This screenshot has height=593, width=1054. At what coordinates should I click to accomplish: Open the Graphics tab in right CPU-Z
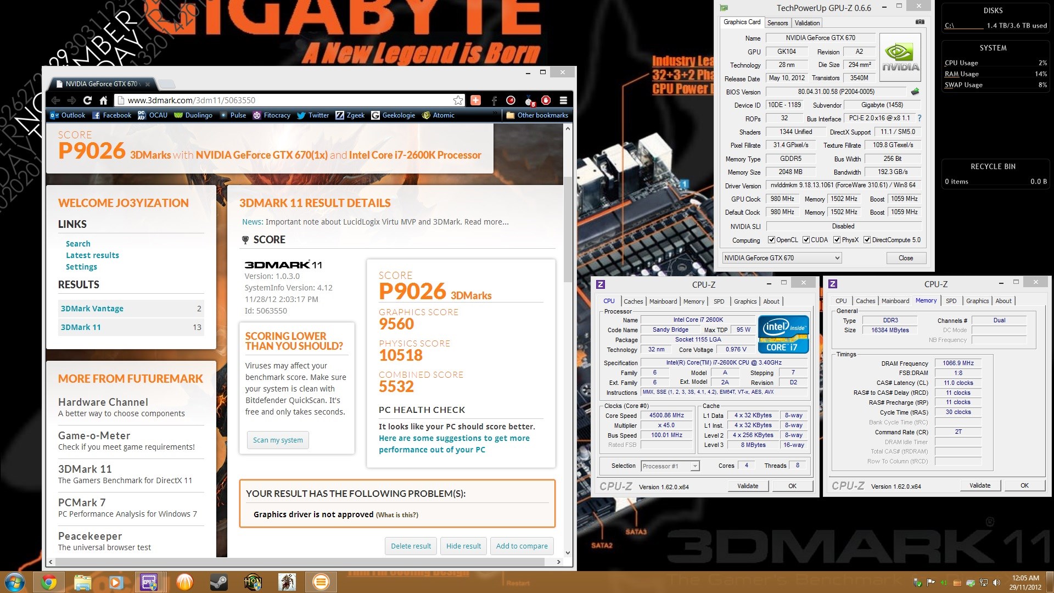click(977, 301)
